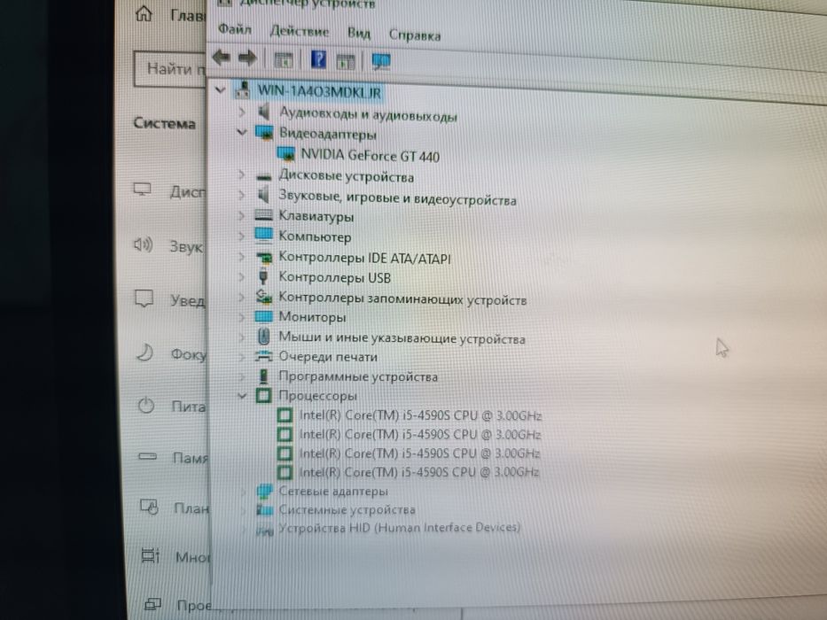Click the icon beside Системные устройства

click(264, 510)
